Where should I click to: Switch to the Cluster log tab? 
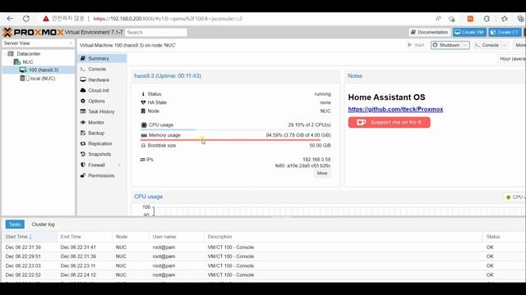pos(43,225)
